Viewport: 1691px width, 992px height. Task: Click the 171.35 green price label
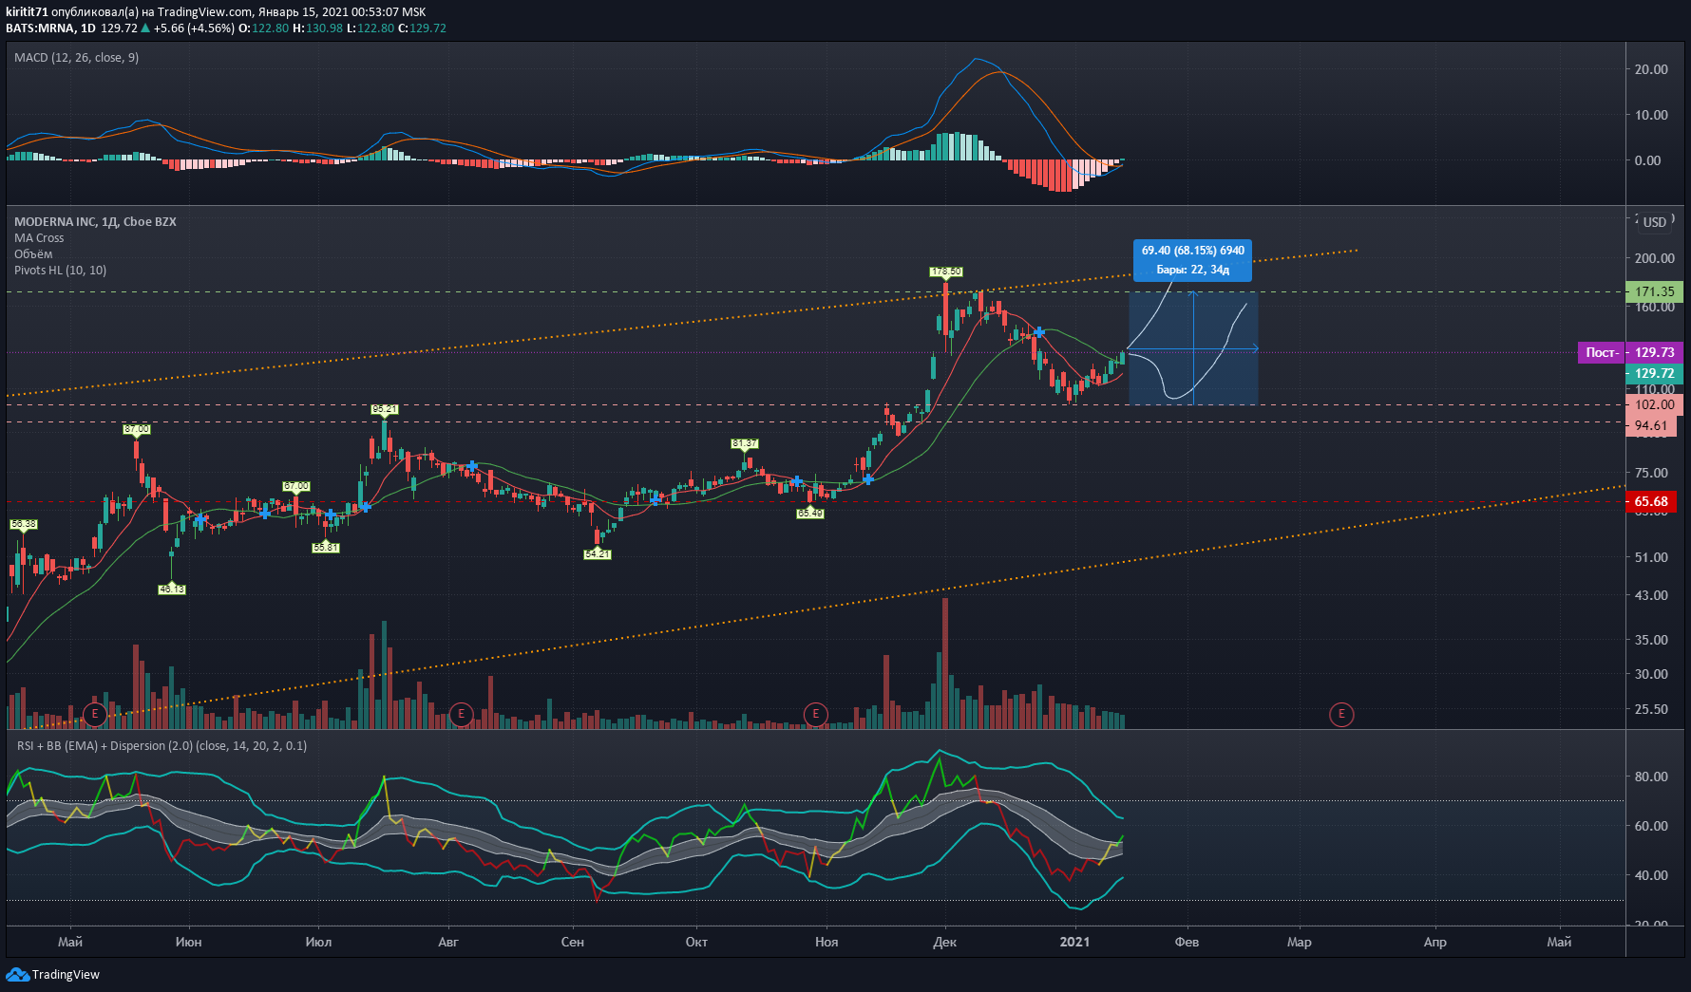click(x=1655, y=291)
